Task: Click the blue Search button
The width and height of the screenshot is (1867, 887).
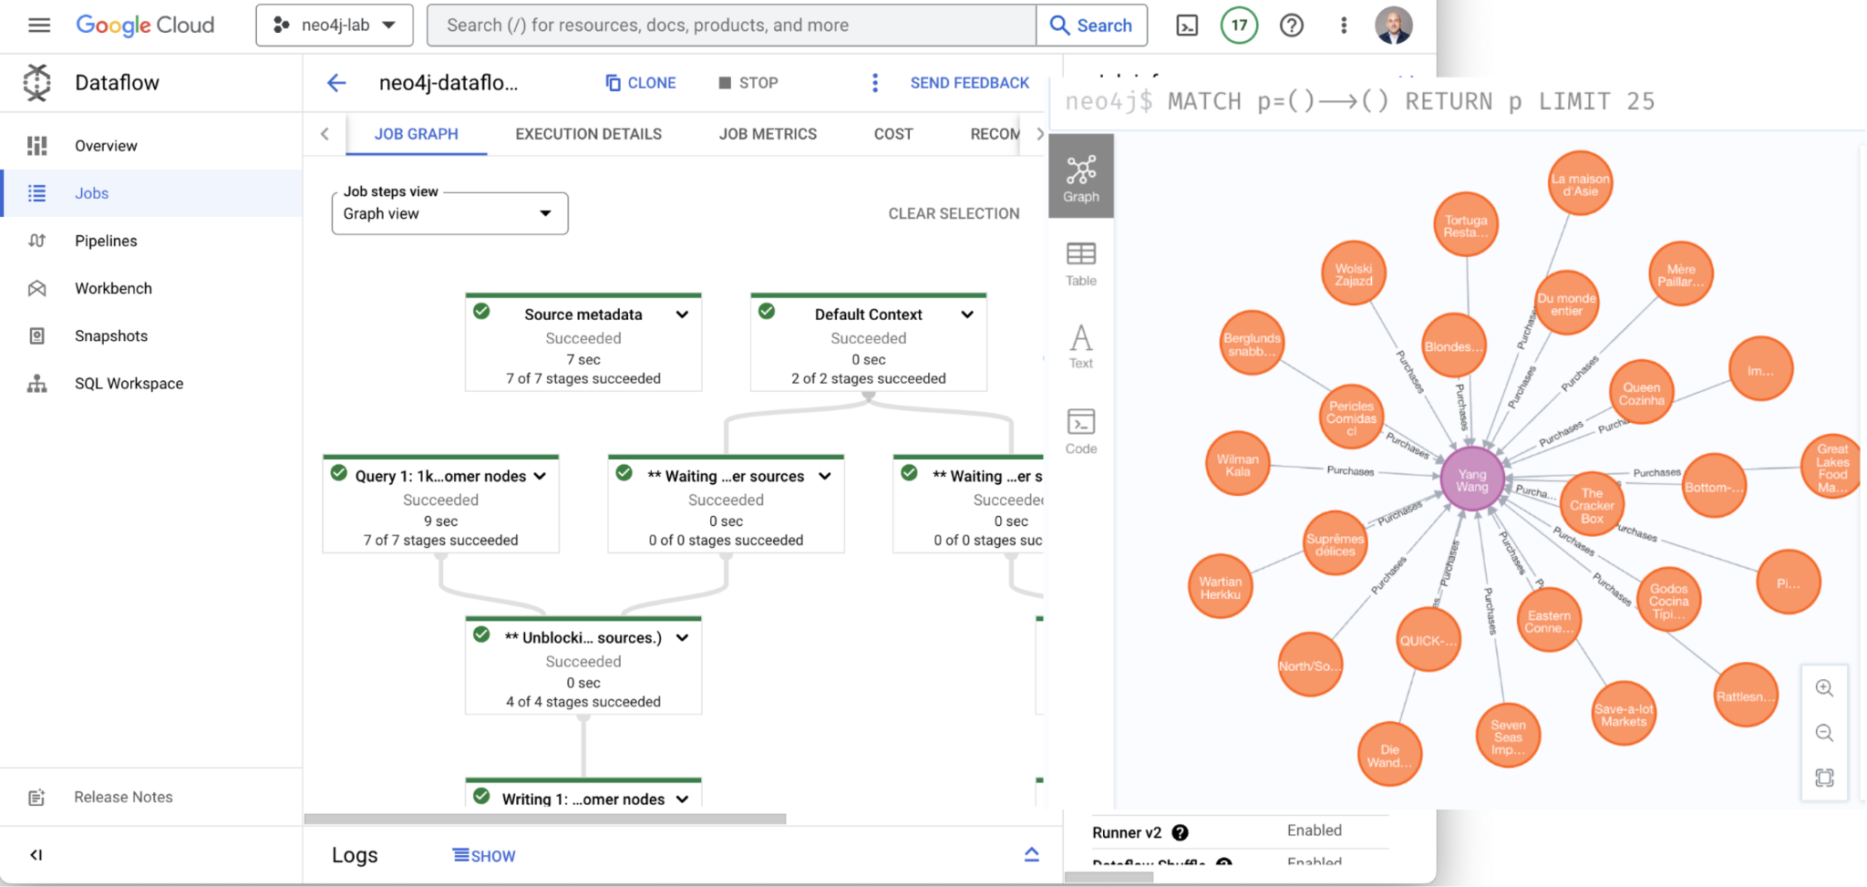Action: pos(1092,26)
